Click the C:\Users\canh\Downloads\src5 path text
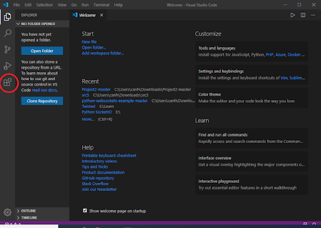The height and width of the screenshot is (228, 321). pos(121,95)
